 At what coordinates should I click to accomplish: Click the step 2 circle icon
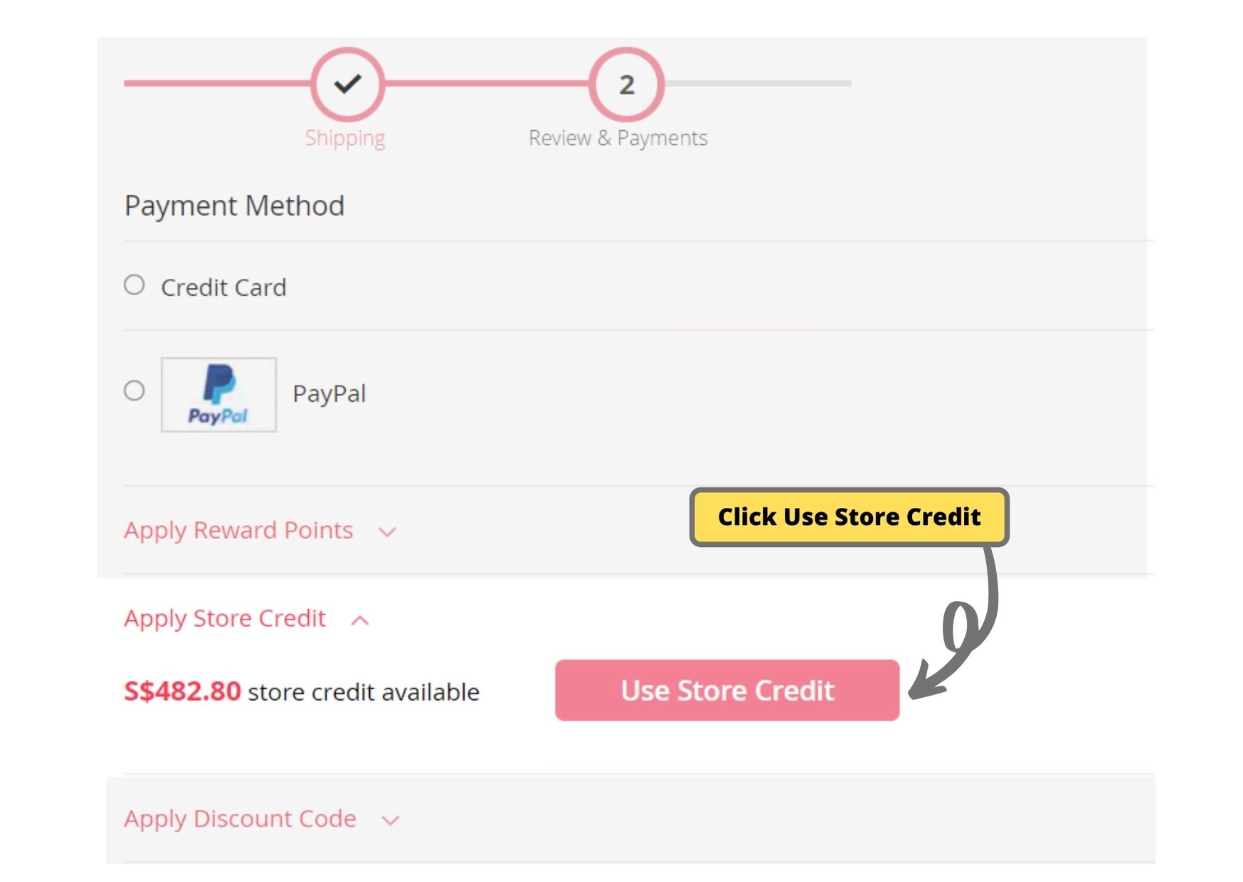[626, 84]
